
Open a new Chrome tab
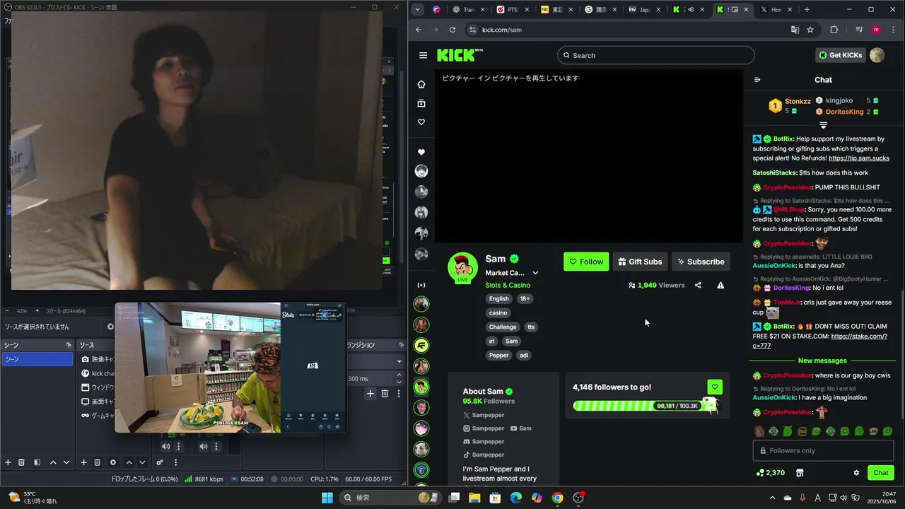tap(807, 9)
